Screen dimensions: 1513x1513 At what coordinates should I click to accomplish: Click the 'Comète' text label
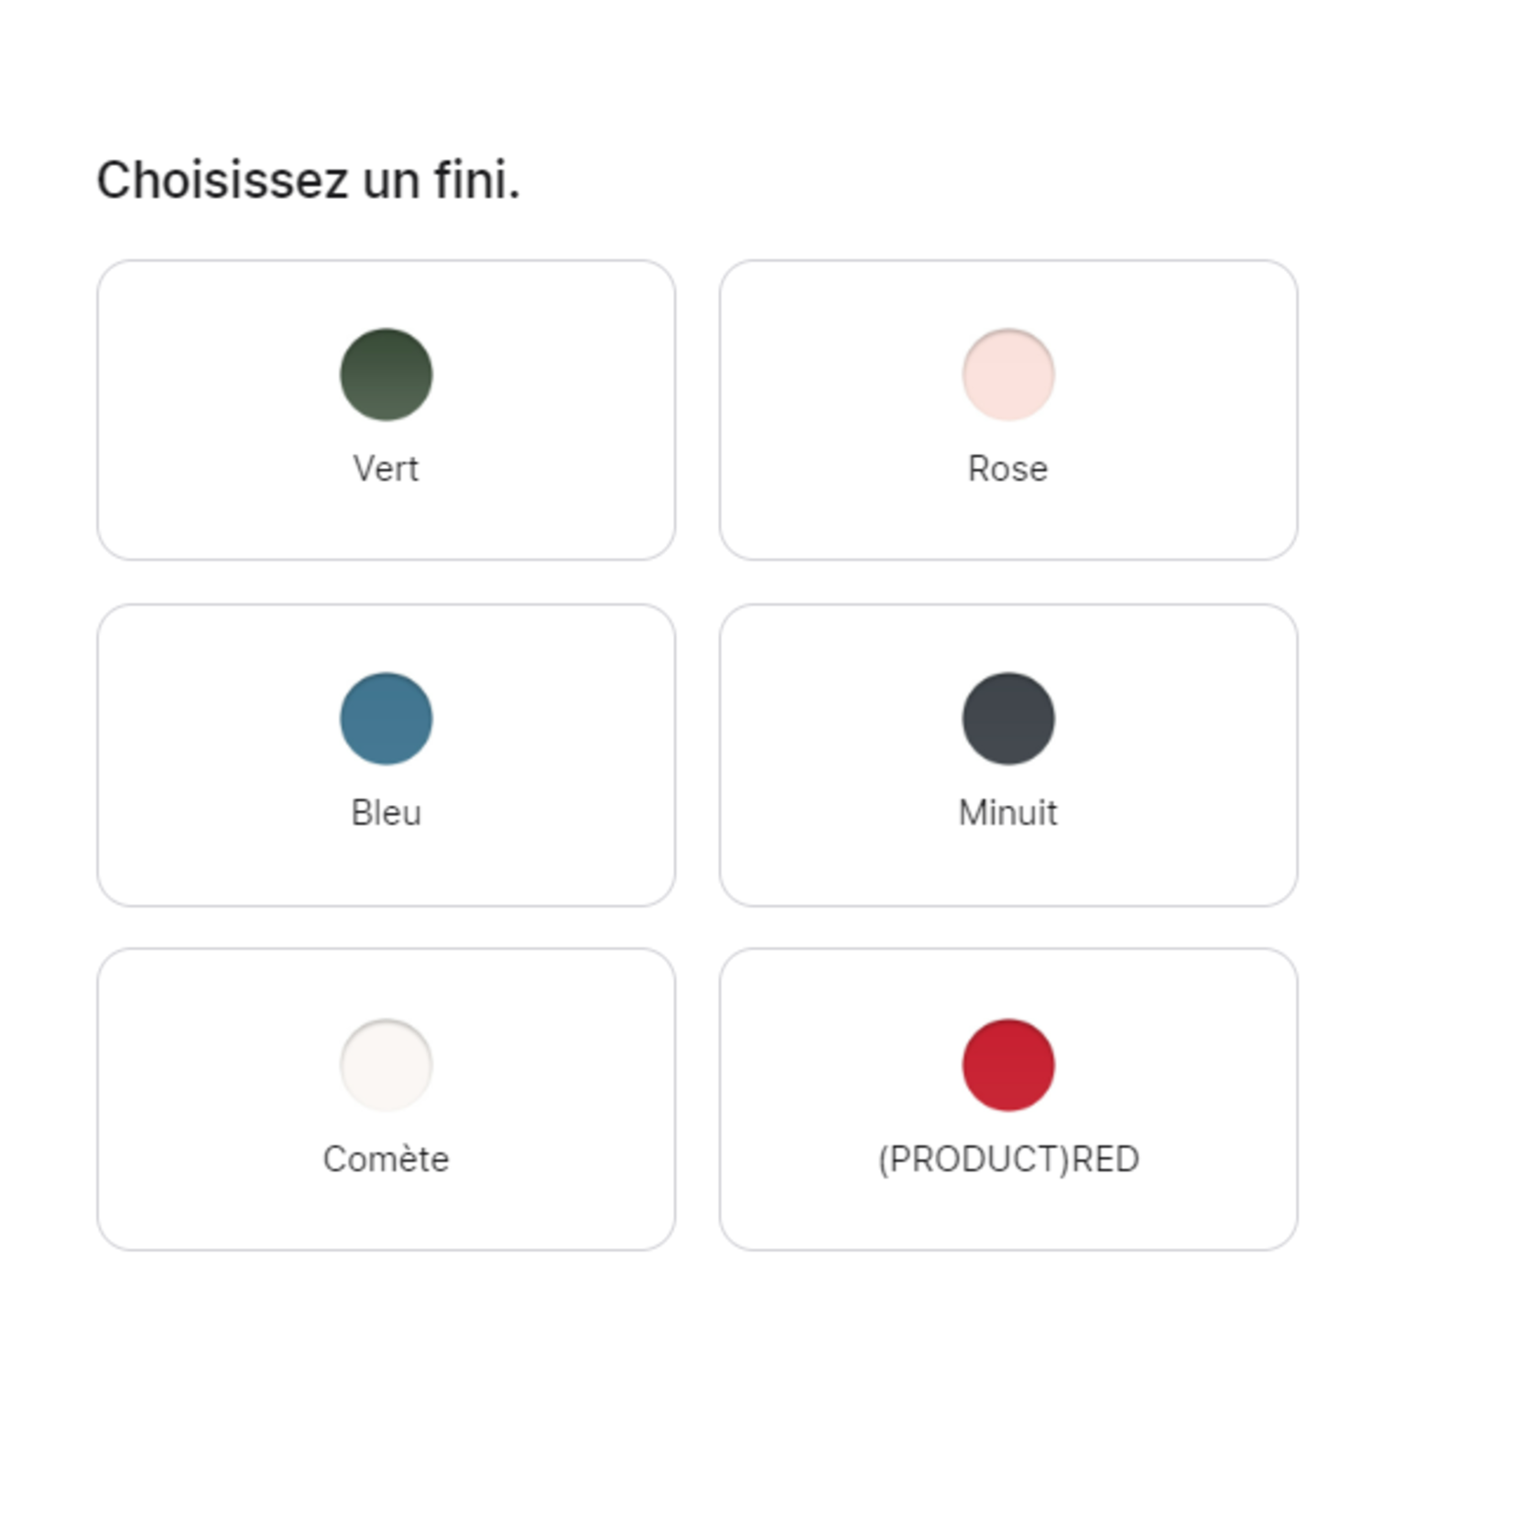click(x=386, y=1159)
